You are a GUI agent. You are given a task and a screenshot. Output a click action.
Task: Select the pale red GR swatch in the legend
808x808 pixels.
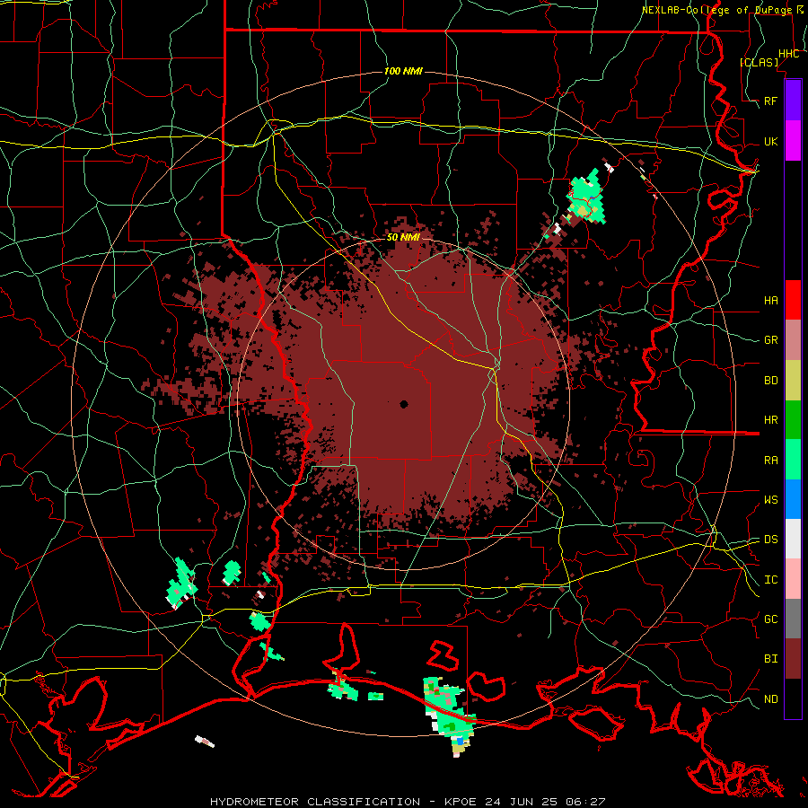793,339
